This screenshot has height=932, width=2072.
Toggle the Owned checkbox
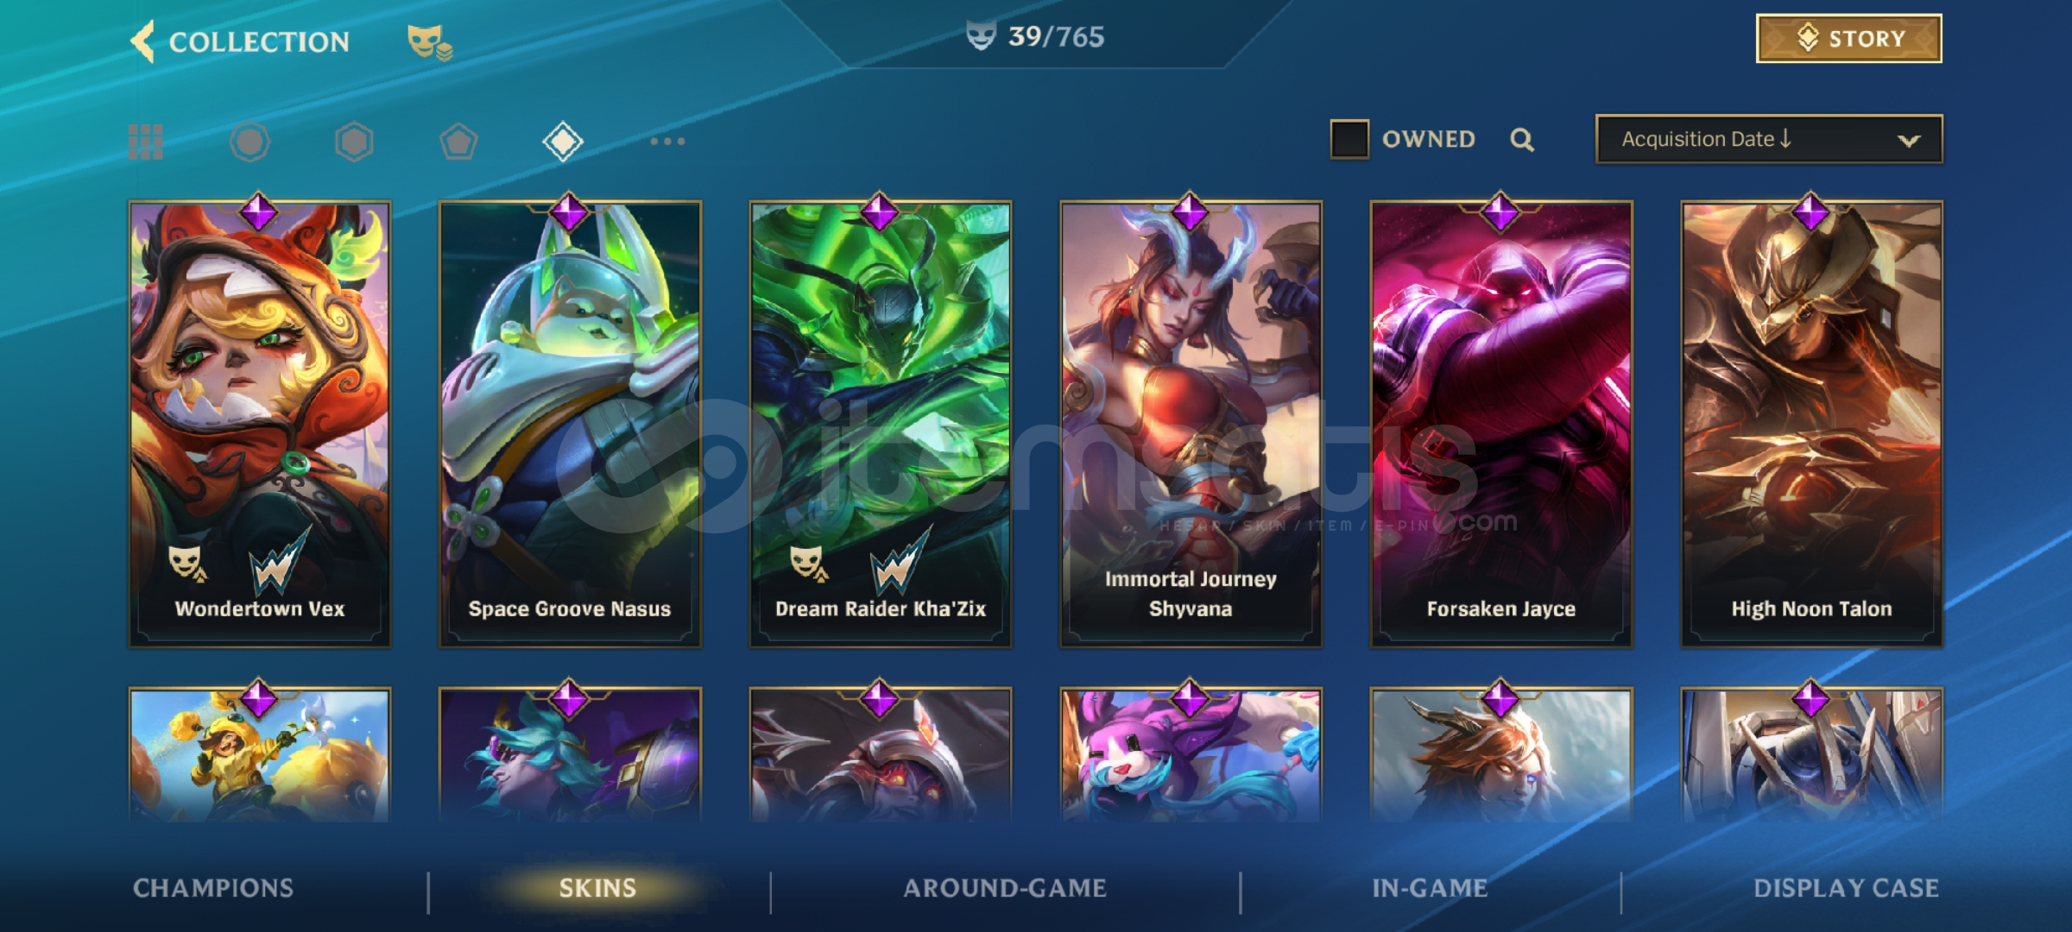pos(1349,139)
